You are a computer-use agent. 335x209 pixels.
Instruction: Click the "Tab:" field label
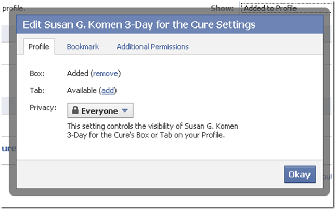[x=37, y=90]
